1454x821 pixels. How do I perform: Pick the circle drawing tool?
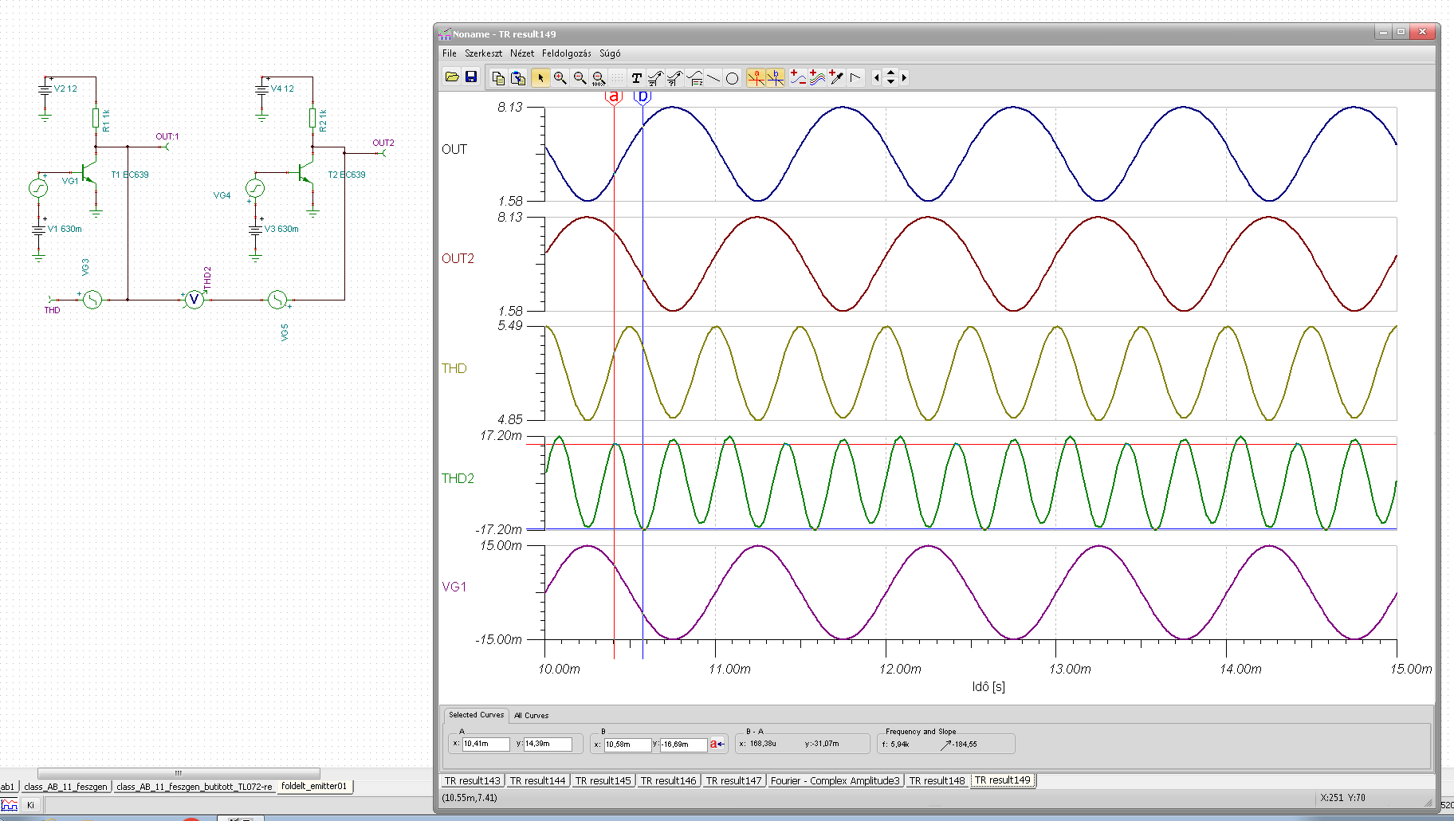(732, 77)
